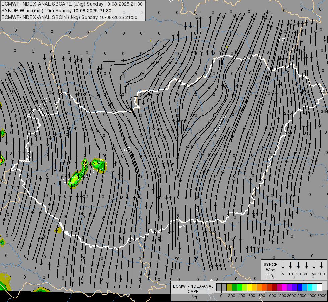Click the 275 SBCIN value in northeast
Screen dimensions: 328x302
(288, 113)
